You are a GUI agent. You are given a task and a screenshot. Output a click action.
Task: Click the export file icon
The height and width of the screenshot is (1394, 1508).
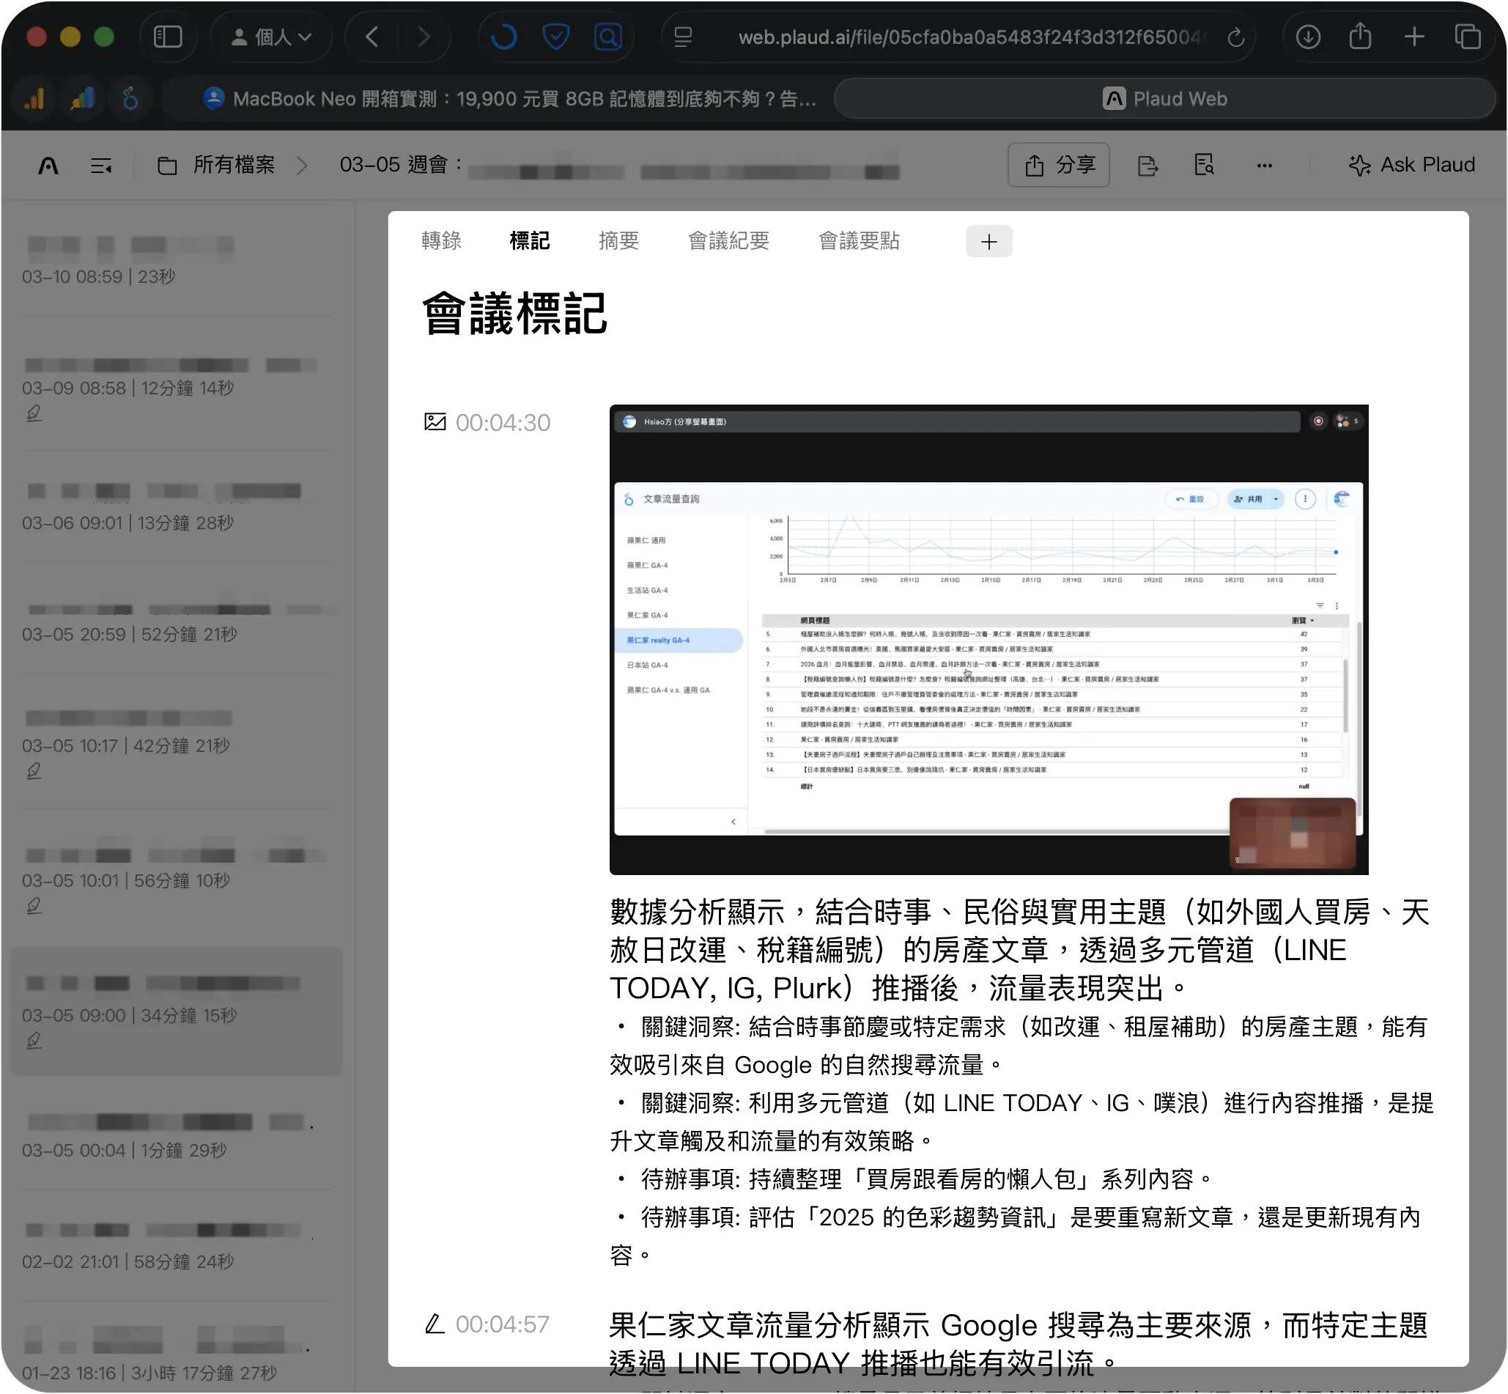point(1147,165)
